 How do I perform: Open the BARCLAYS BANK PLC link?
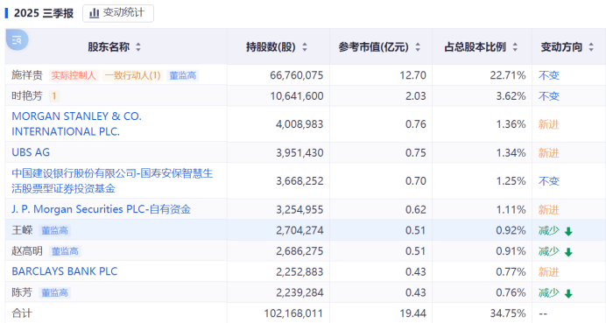[x=65, y=271]
